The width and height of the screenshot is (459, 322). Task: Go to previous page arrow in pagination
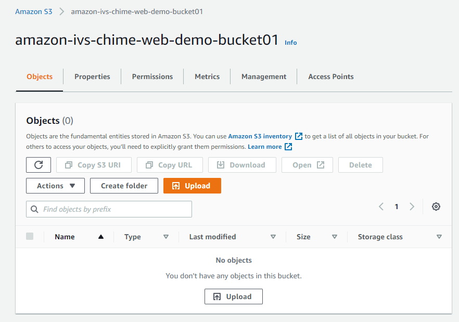[x=381, y=207]
